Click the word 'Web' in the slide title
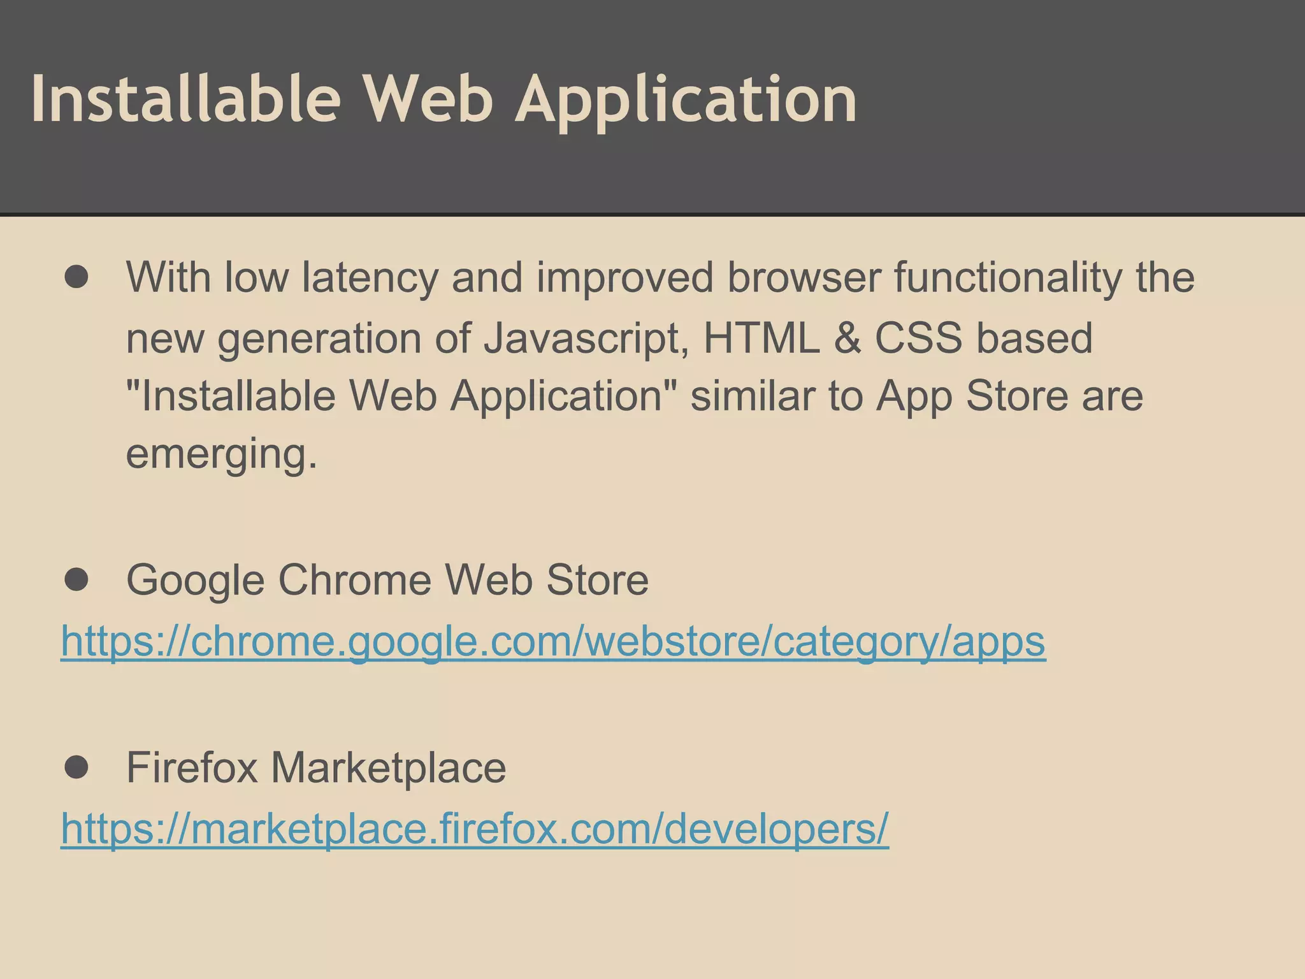The height and width of the screenshot is (979, 1305). 428,99
